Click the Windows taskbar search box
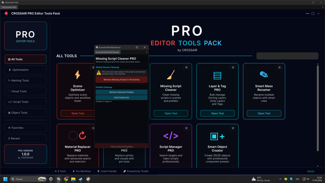 [28, 179]
